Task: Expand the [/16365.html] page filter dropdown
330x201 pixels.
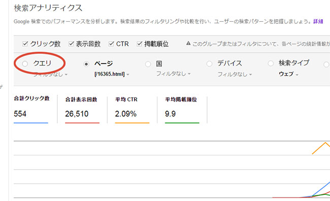Action: [112, 74]
